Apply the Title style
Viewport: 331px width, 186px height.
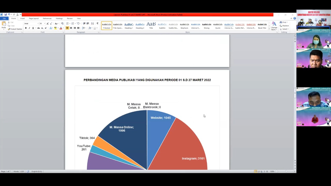tap(151, 26)
